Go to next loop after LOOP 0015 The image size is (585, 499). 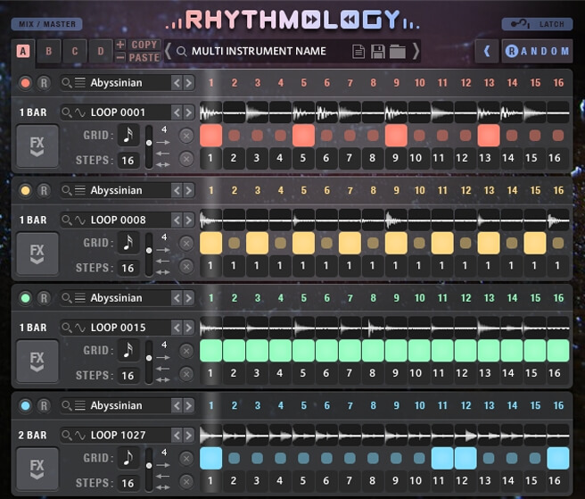189,328
